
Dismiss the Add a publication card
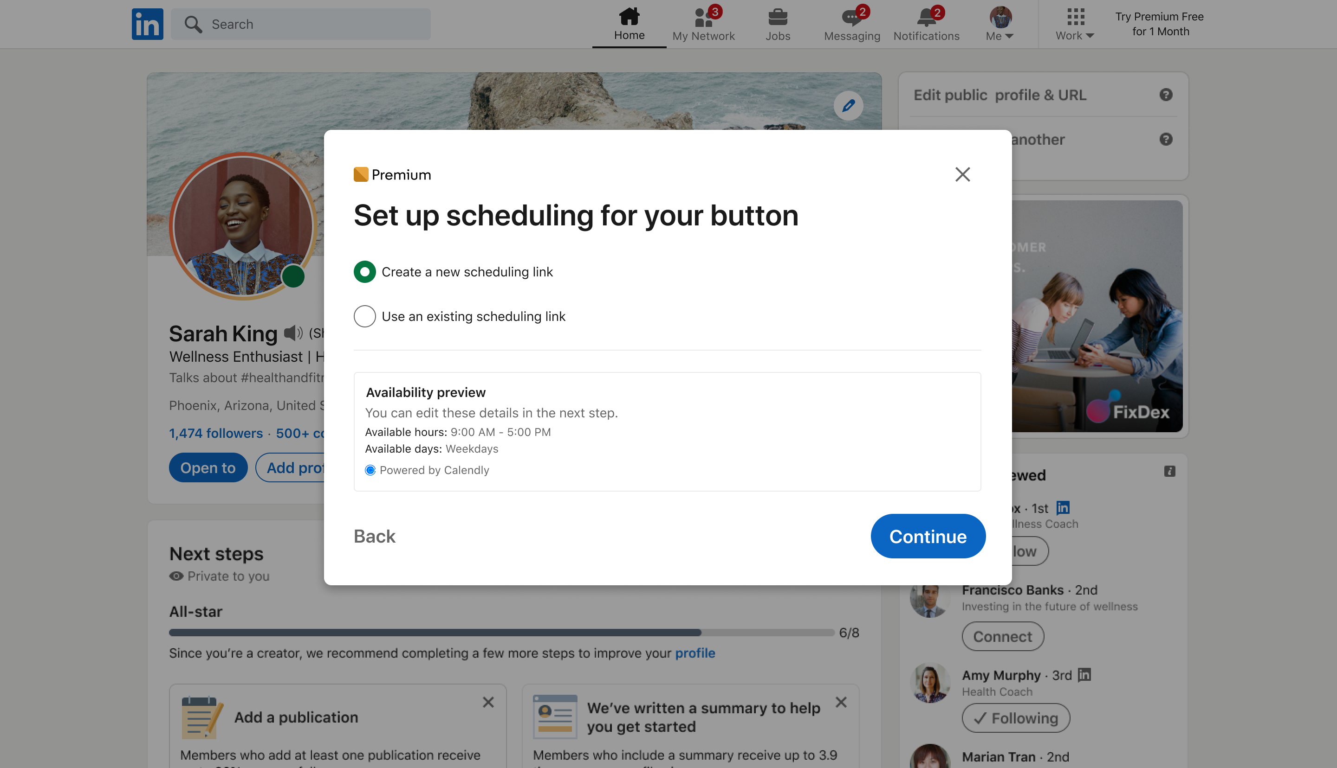tap(488, 702)
